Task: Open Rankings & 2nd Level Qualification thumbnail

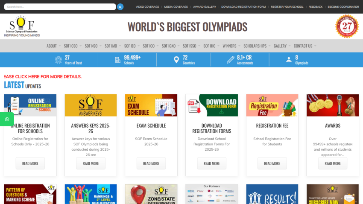Action: (91, 194)
